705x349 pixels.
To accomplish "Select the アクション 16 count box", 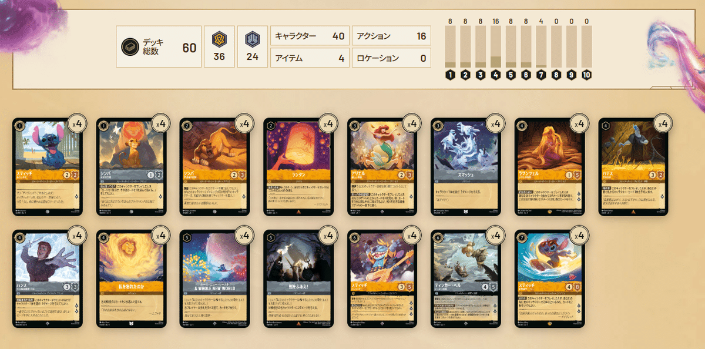I will (391, 36).
